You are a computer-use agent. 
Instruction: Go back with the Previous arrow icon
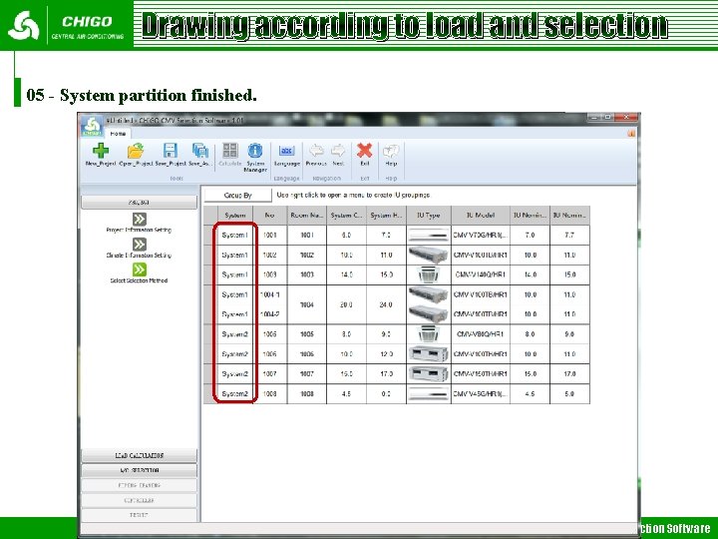pos(316,151)
